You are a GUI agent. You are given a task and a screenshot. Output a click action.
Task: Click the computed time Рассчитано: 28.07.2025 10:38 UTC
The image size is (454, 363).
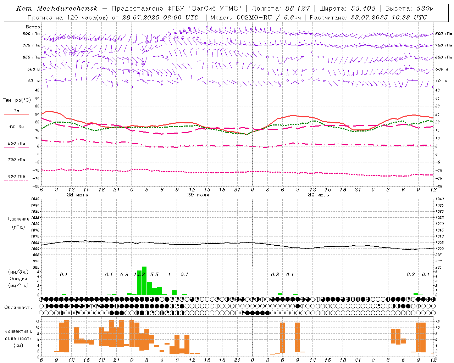click(368, 17)
